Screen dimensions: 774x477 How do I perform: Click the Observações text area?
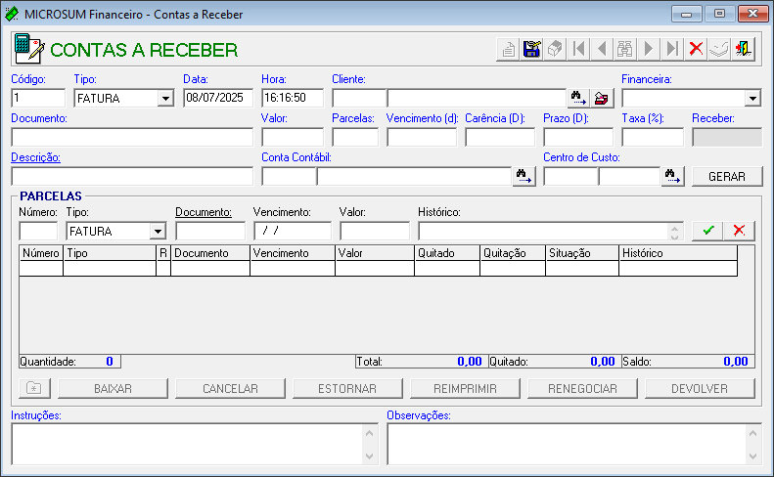click(x=567, y=444)
